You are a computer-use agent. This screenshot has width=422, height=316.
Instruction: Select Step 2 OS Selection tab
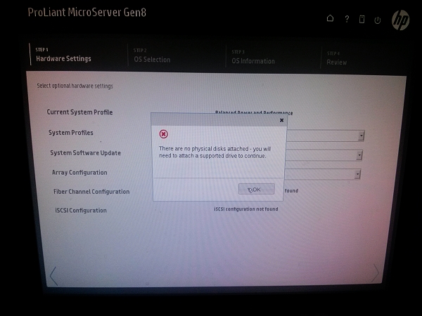tap(152, 56)
